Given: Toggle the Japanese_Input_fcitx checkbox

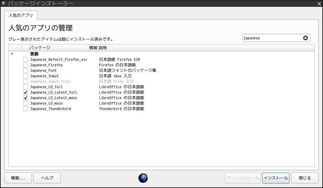Looking at the screenshot, I should [26, 81].
